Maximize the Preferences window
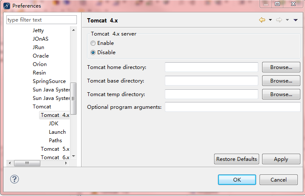 pos(277,4)
